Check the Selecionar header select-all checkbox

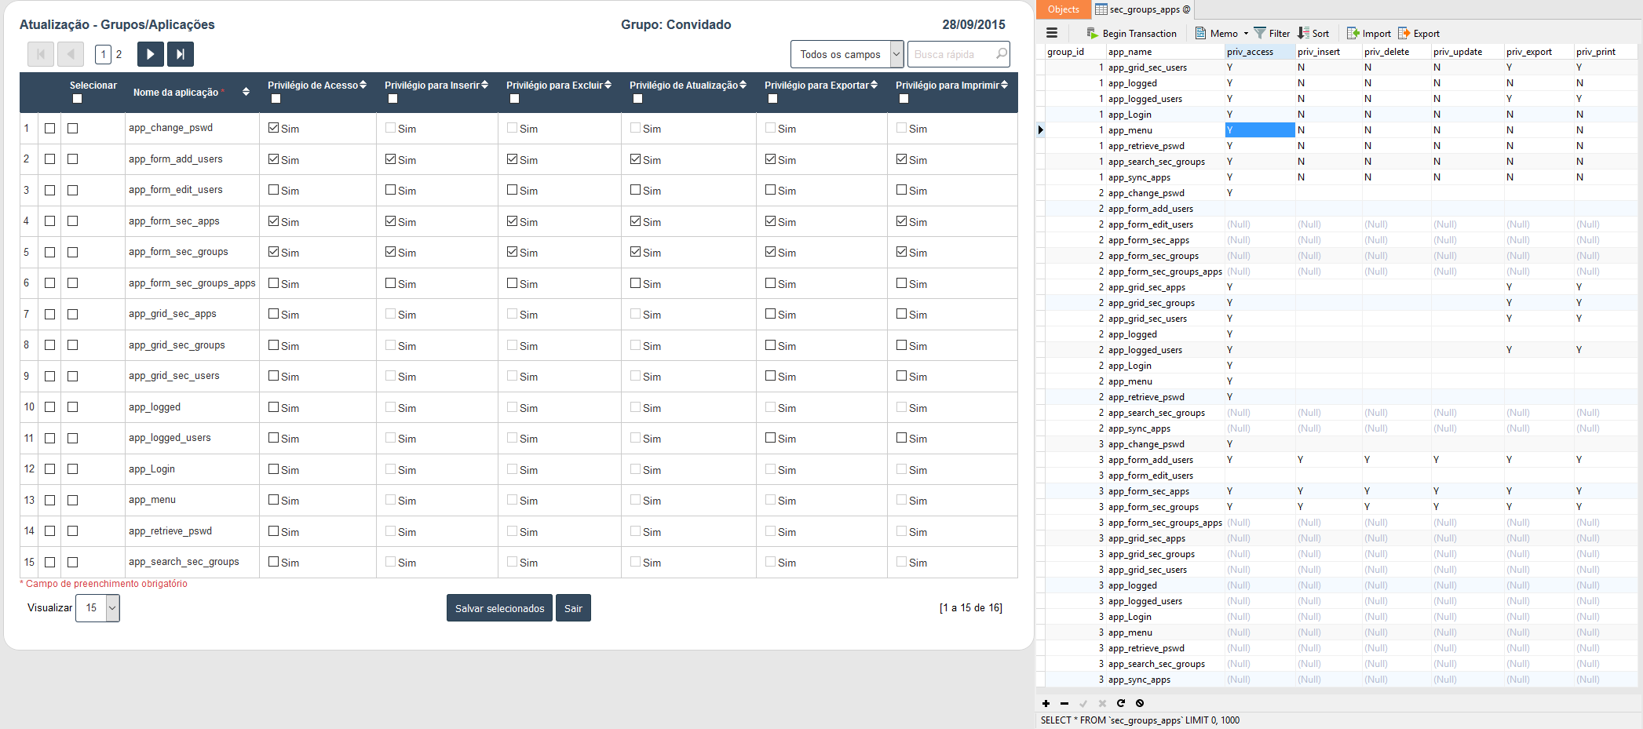(x=77, y=99)
